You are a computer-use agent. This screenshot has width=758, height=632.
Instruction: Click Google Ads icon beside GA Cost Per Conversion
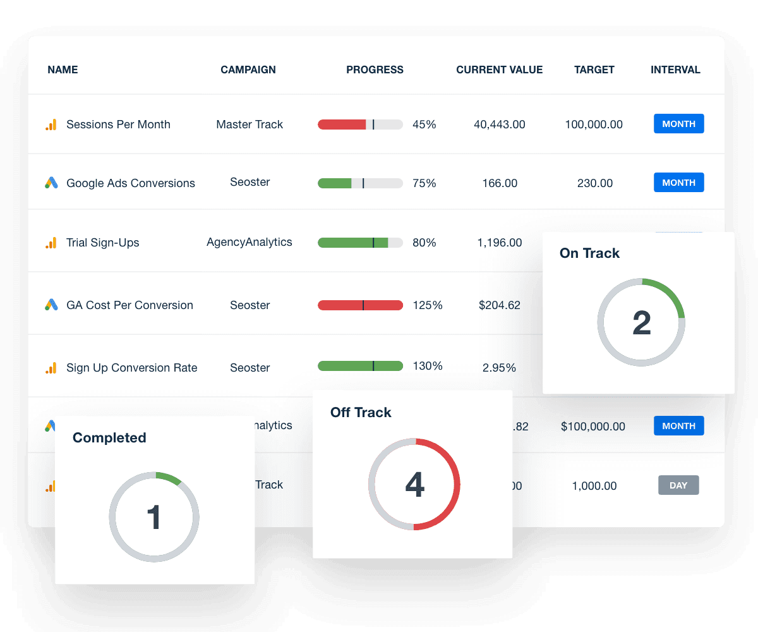(51, 305)
